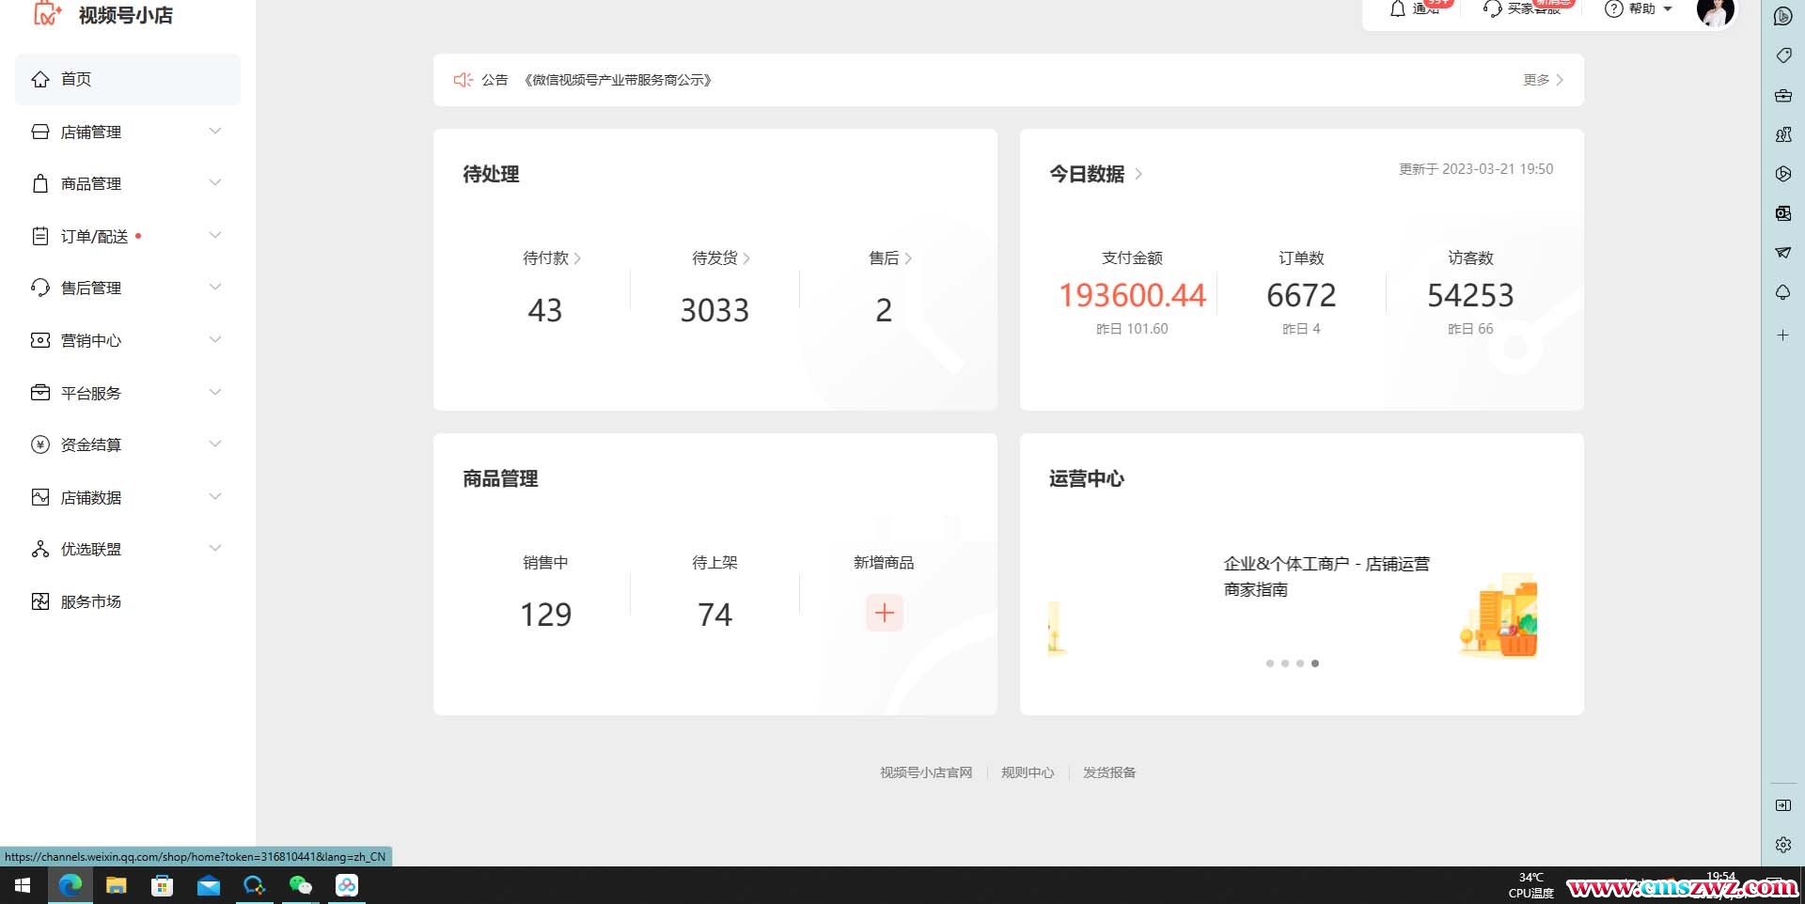1805x904 pixels.
Task: Open the 规则中心 footer link
Action: tap(1028, 772)
